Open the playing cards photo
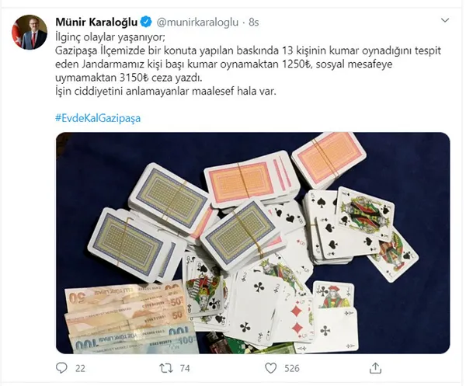This screenshot has height=386, width=466. coord(253,243)
